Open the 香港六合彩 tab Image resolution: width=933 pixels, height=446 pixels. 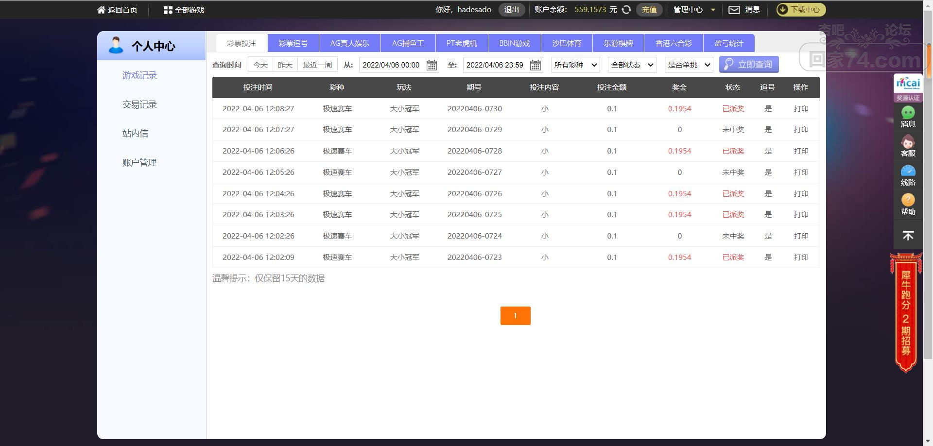point(674,43)
